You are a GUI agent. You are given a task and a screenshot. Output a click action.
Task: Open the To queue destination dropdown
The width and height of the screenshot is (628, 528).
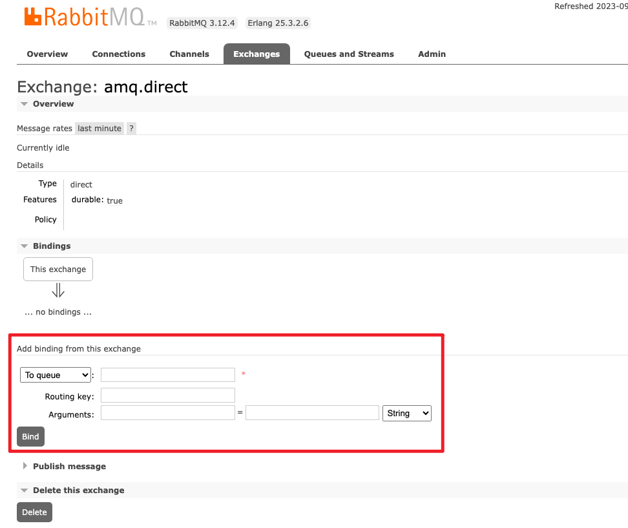[56, 374]
